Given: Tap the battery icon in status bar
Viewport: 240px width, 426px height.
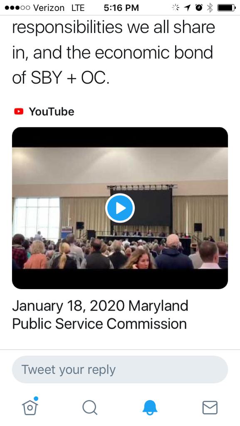Looking at the screenshot, I should tap(226, 7).
